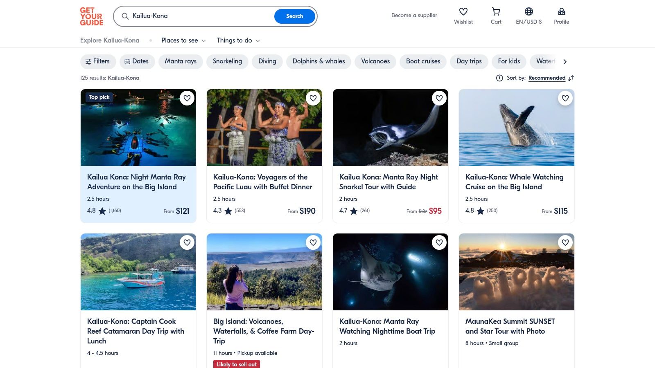This screenshot has width=655, height=368.
Task: Select the Dolphins & whales category chip
Action: [x=318, y=61]
